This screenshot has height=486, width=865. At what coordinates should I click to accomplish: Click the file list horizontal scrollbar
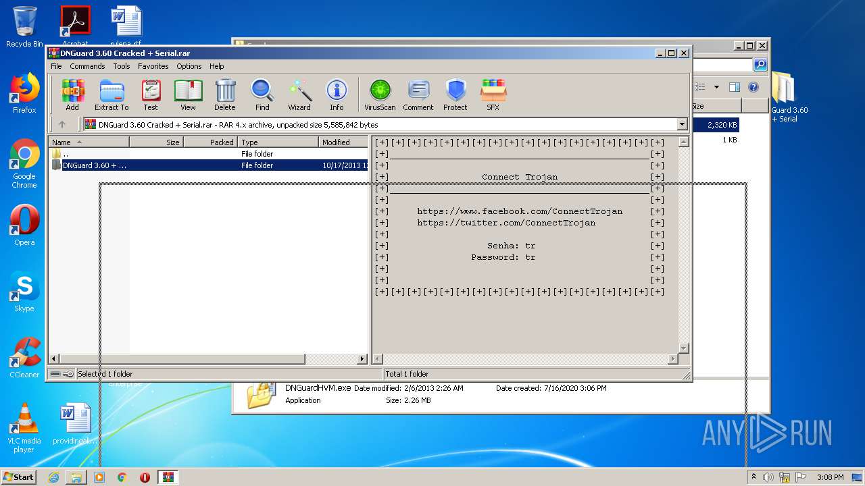coord(209,359)
